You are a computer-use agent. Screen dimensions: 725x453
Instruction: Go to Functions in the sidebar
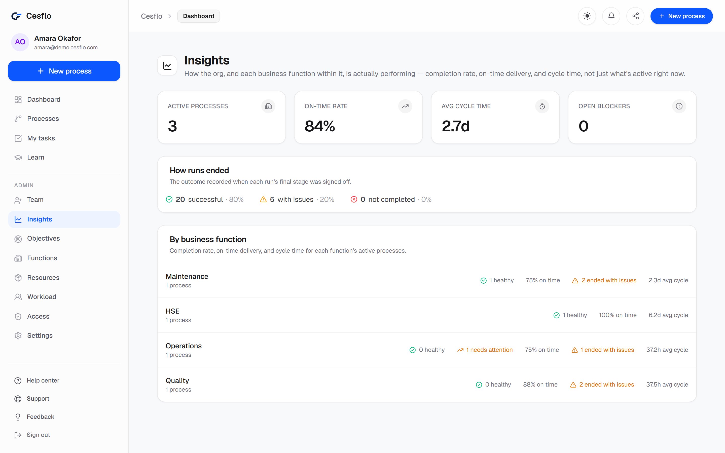(64, 258)
